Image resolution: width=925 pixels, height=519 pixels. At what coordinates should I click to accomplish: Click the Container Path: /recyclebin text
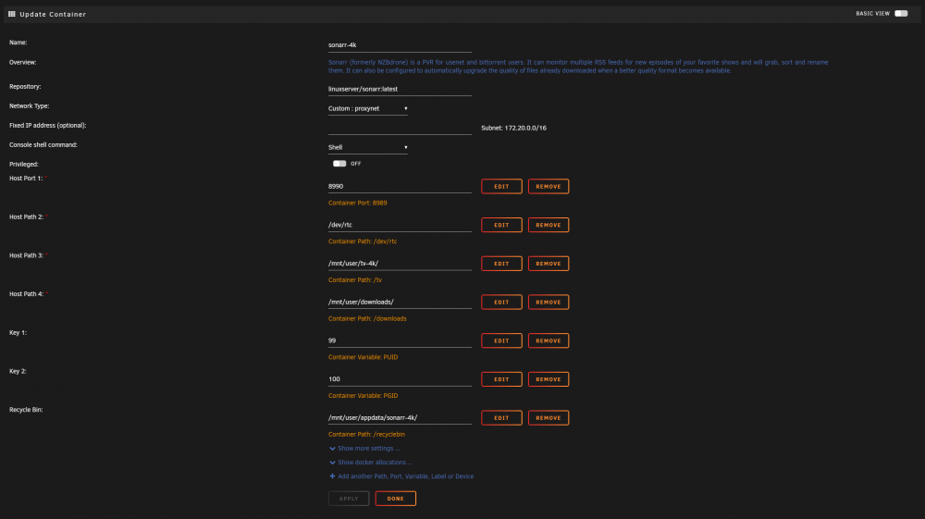[366, 435]
